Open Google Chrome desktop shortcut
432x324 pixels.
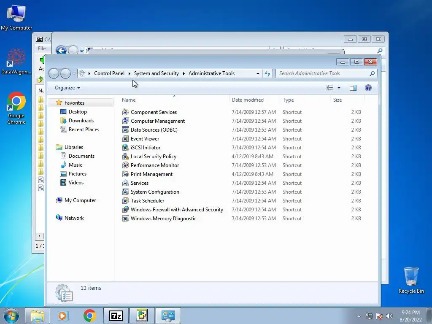coord(16,108)
